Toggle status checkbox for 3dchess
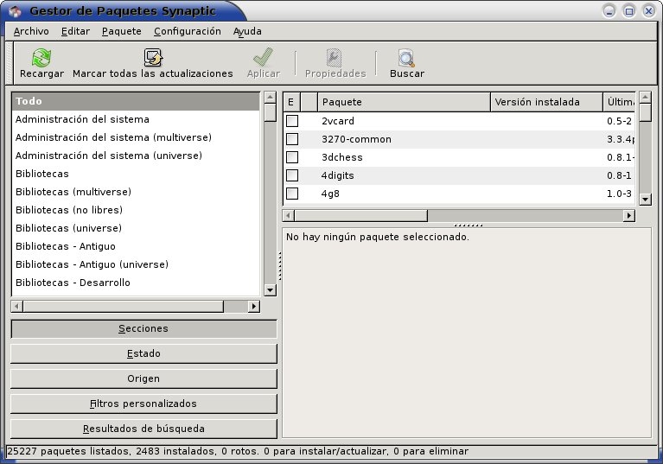Screen dimensions: 663x464 [x=292, y=157]
